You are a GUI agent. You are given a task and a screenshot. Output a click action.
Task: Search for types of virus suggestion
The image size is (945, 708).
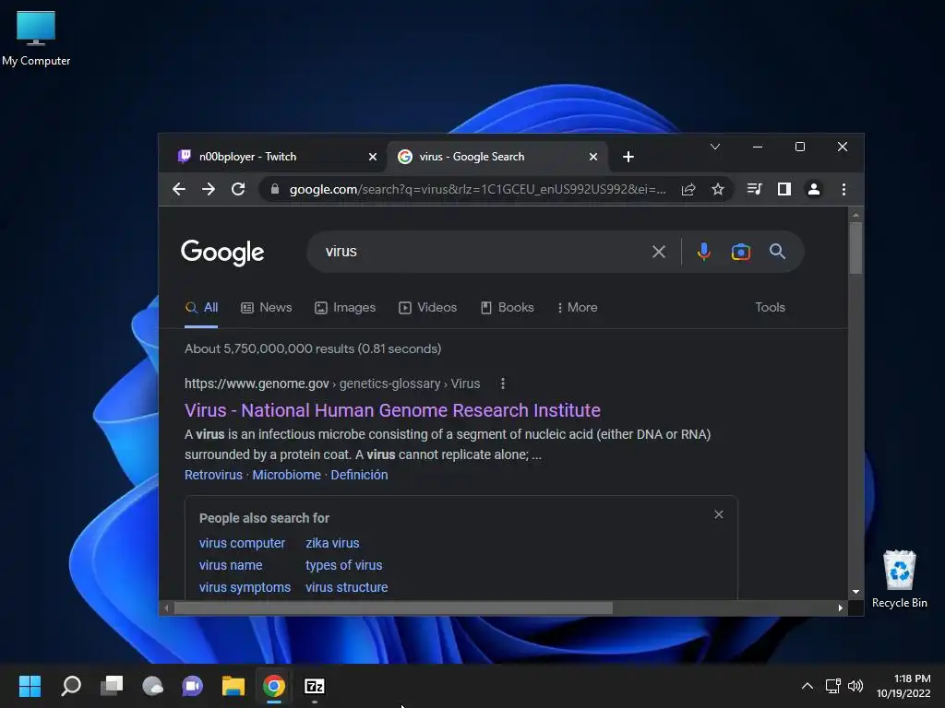click(x=343, y=565)
